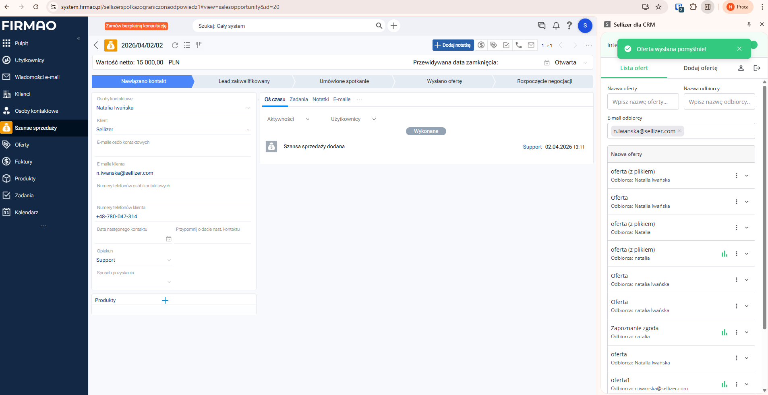The image size is (768, 395).
Task: Open the chat messages icon in top bar
Action: [542, 26]
